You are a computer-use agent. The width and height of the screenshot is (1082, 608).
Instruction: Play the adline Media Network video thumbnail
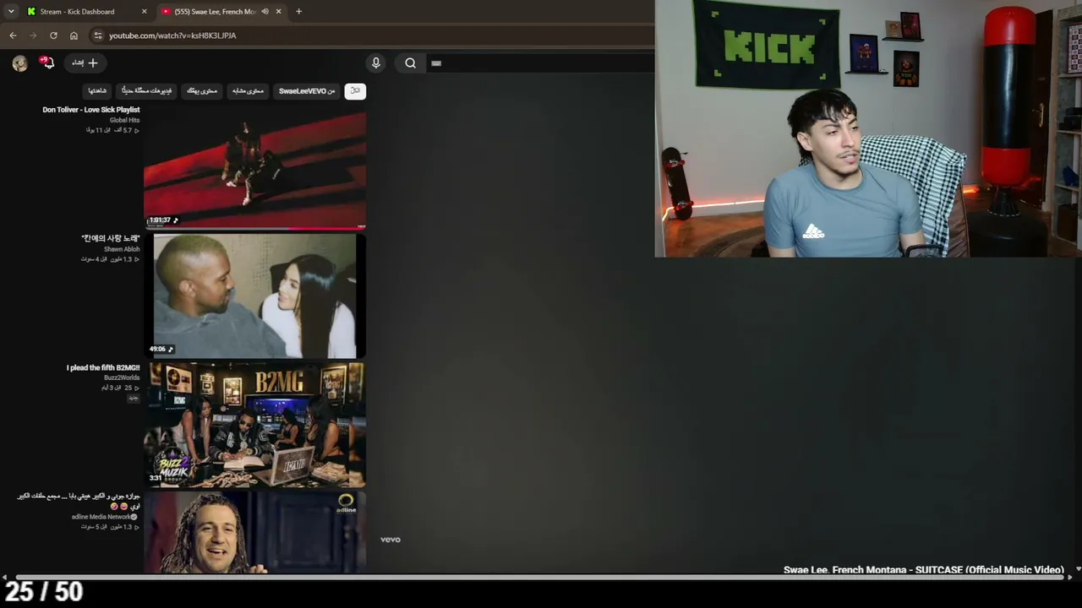[x=254, y=533]
